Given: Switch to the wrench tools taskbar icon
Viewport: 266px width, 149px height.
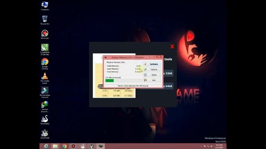Looking at the screenshot, I should tap(91, 146).
